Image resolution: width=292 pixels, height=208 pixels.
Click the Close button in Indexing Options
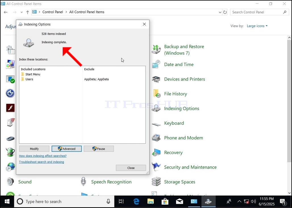pyautogui.click(x=131, y=168)
